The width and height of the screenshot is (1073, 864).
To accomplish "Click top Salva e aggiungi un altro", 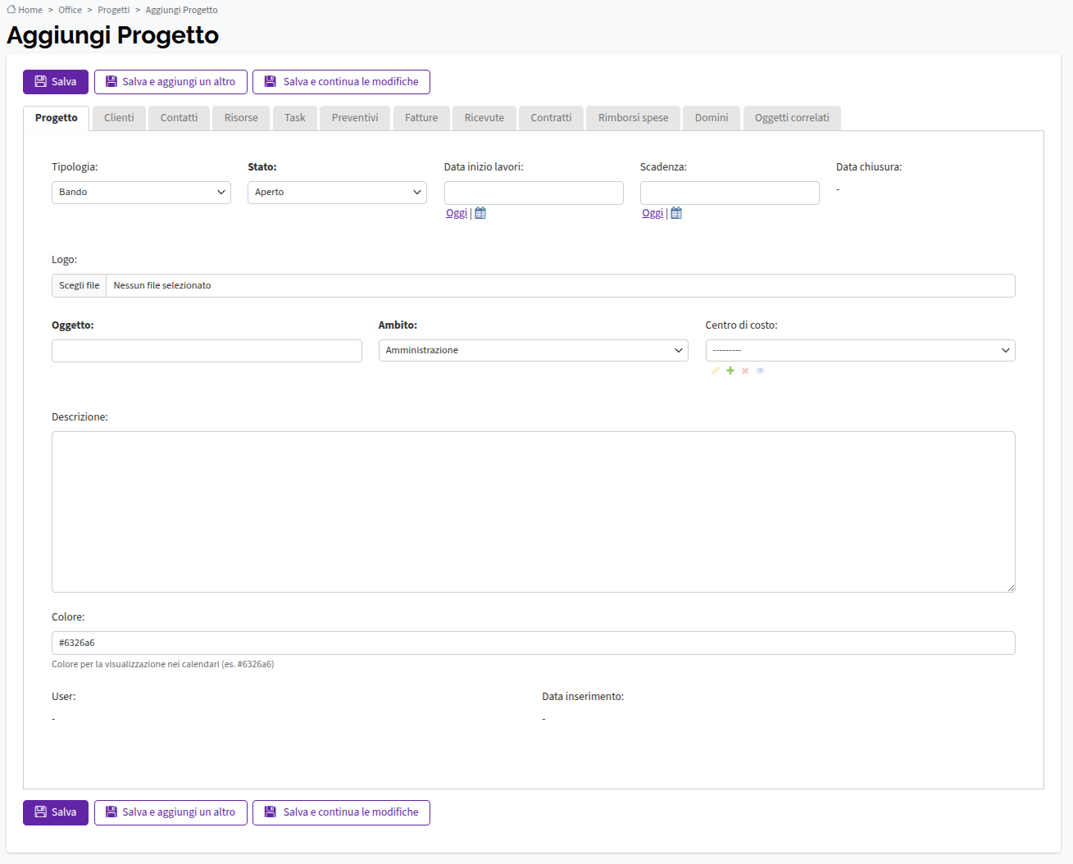I will pyautogui.click(x=170, y=82).
